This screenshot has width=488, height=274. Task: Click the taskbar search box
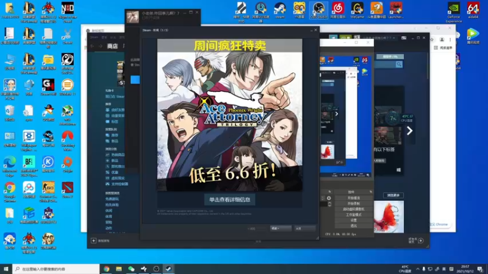[x=56, y=269]
